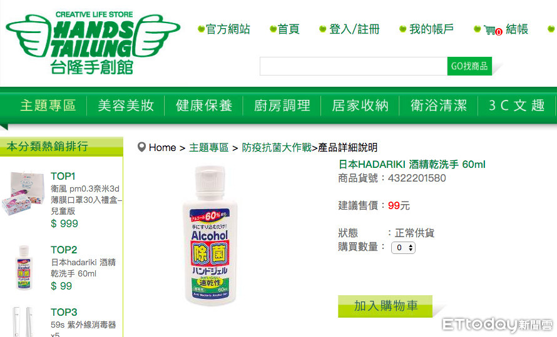Open the 官方網站 link
The height and width of the screenshot is (337, 557).
click(x=228, y=29)
